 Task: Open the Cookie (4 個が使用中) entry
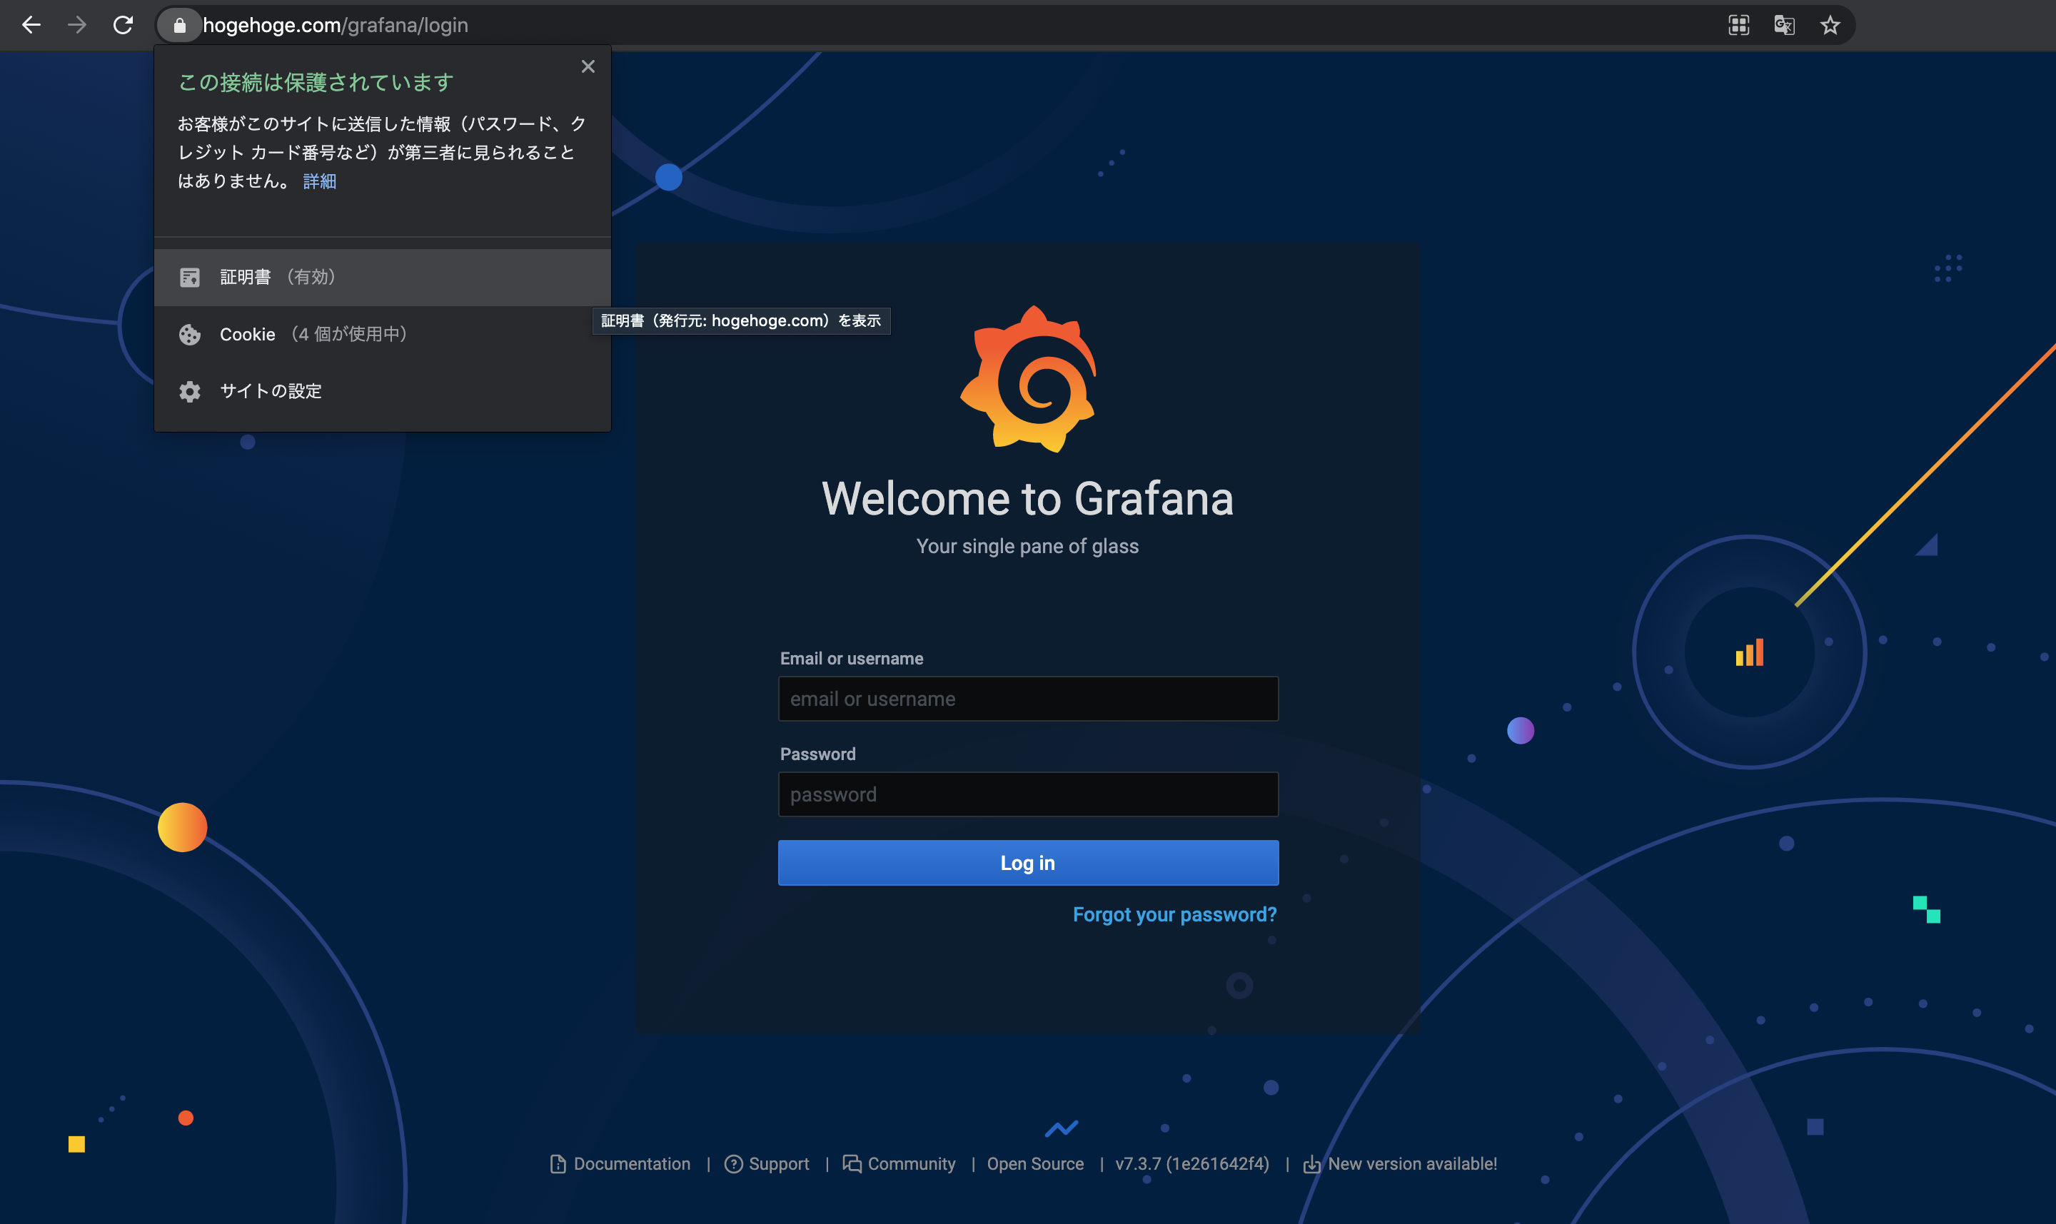click(x=382, y=334)
